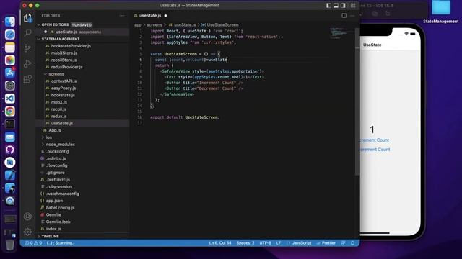Open the Manage gear icon
Screen dimensions: 462x259
[x=27, y=232]
